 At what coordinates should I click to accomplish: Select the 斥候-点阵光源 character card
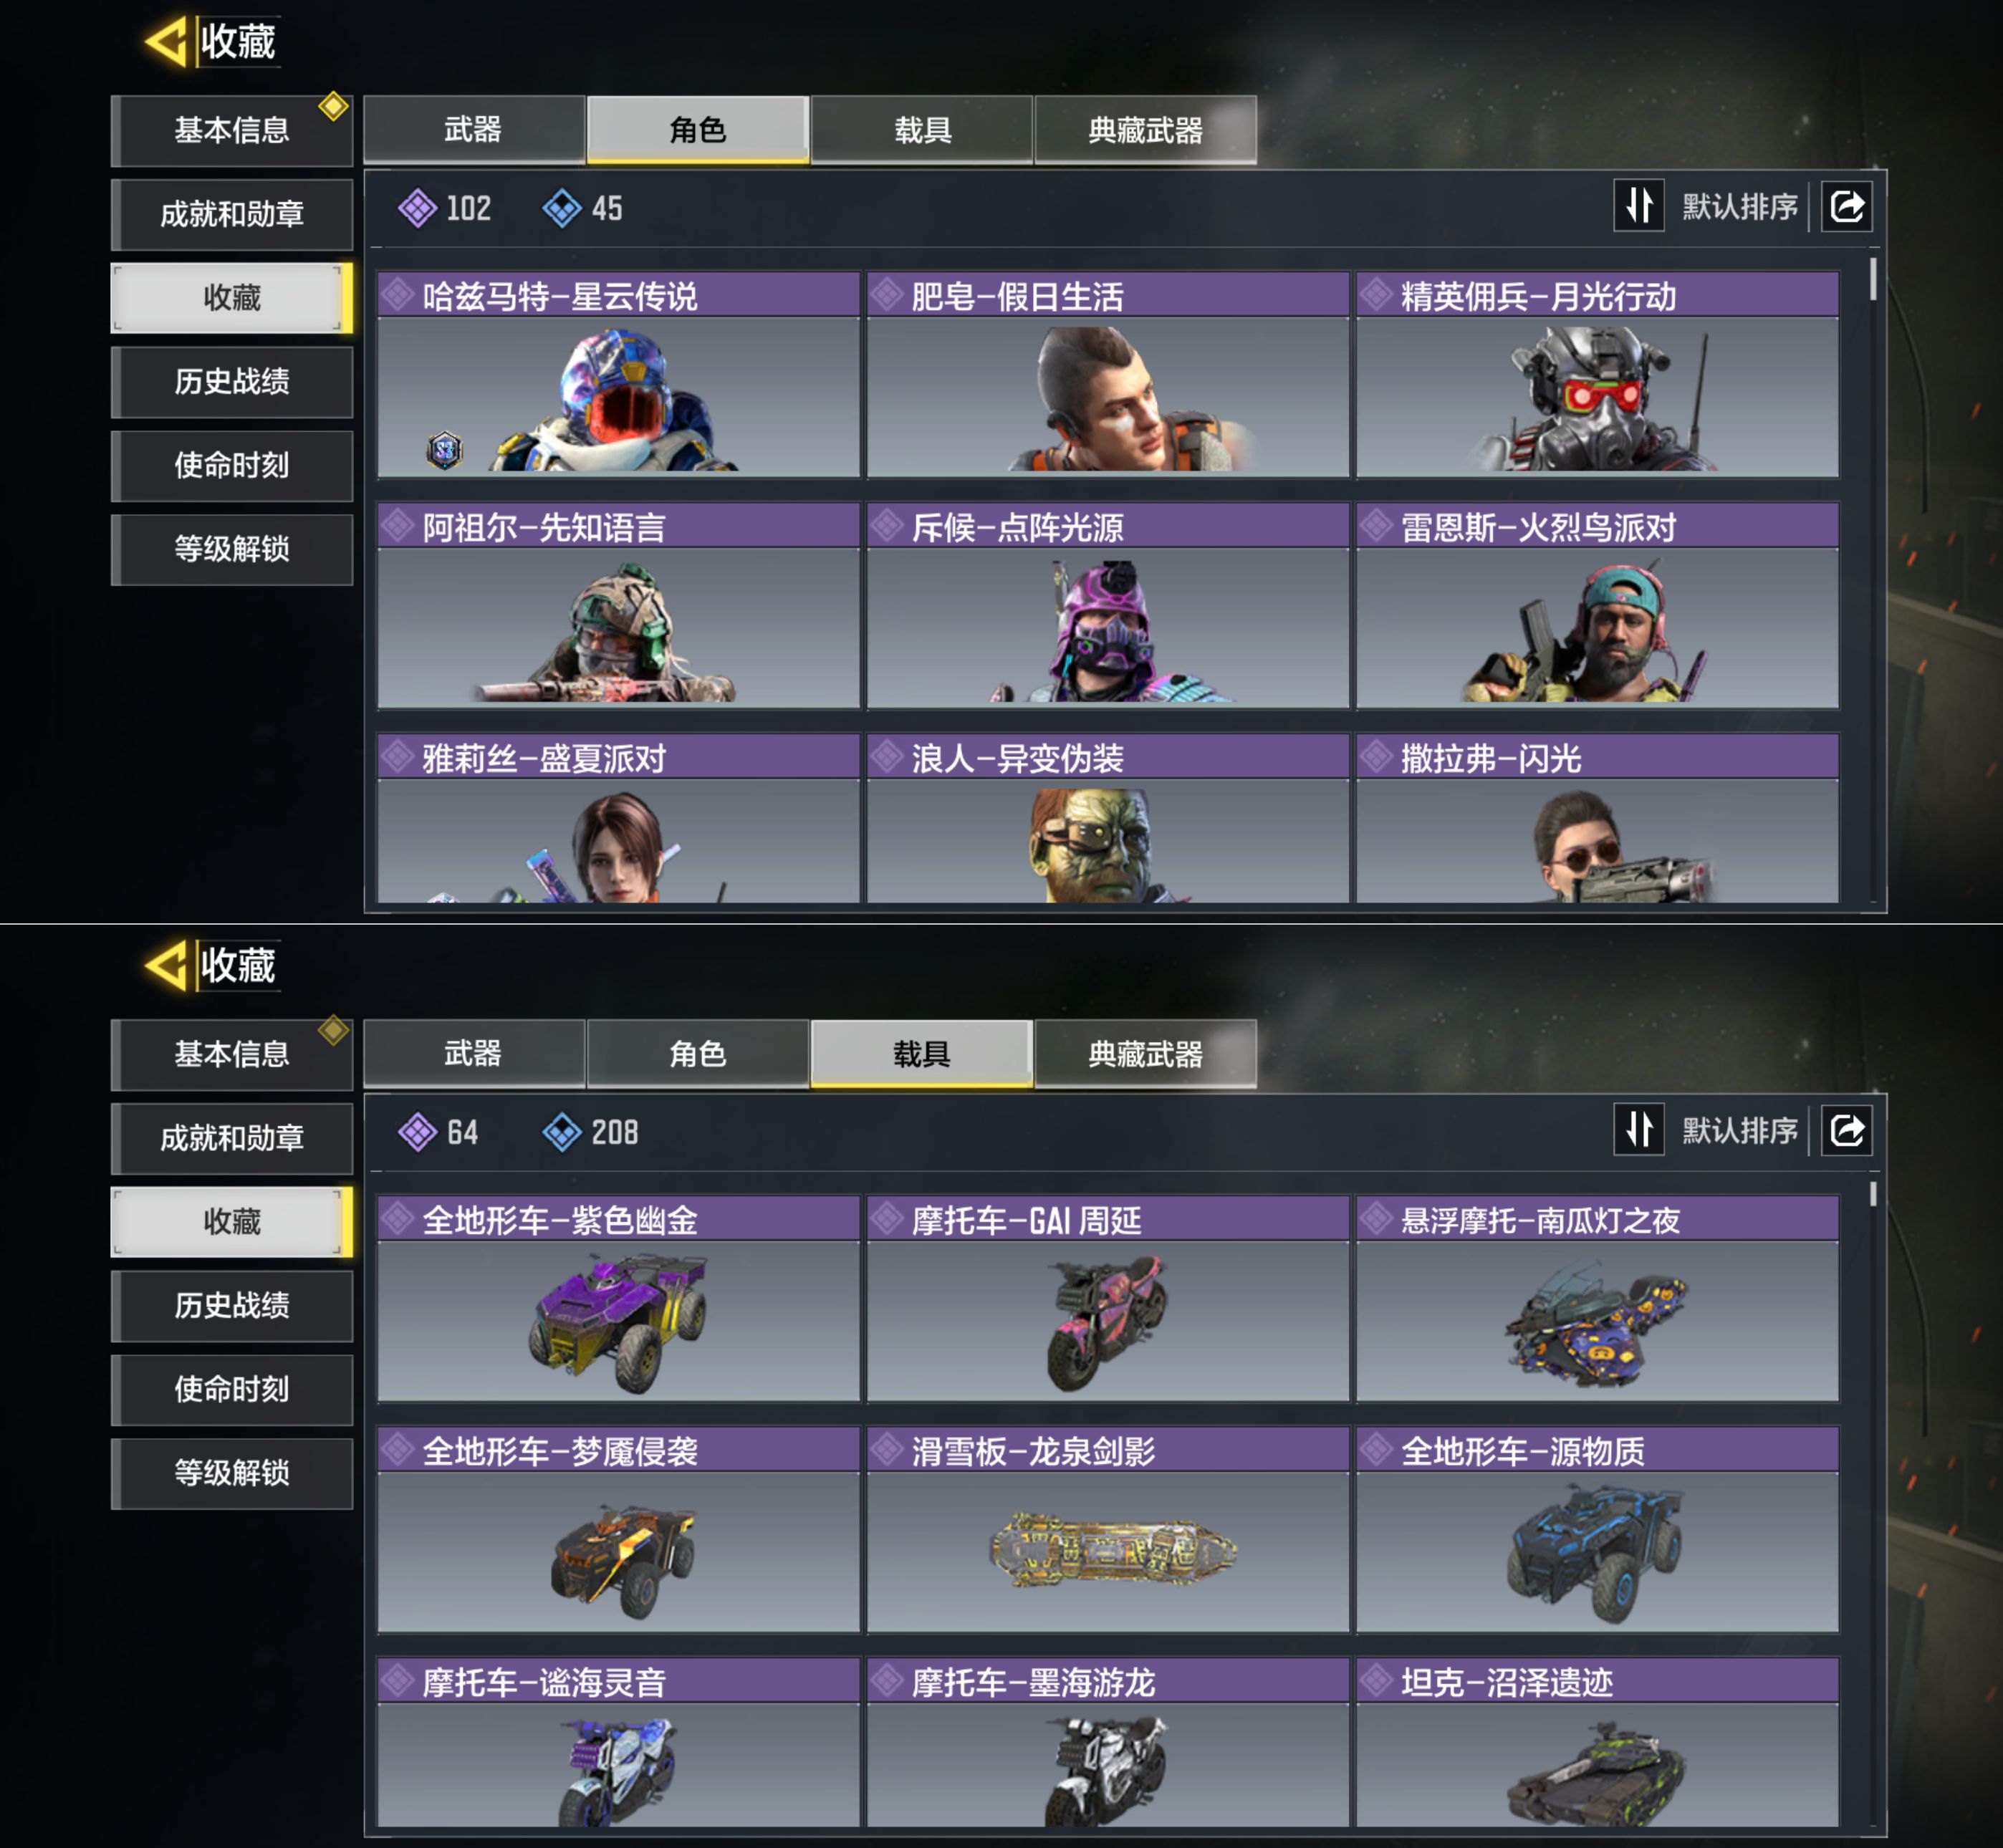pyautogui.click(x=1108, y=606)
